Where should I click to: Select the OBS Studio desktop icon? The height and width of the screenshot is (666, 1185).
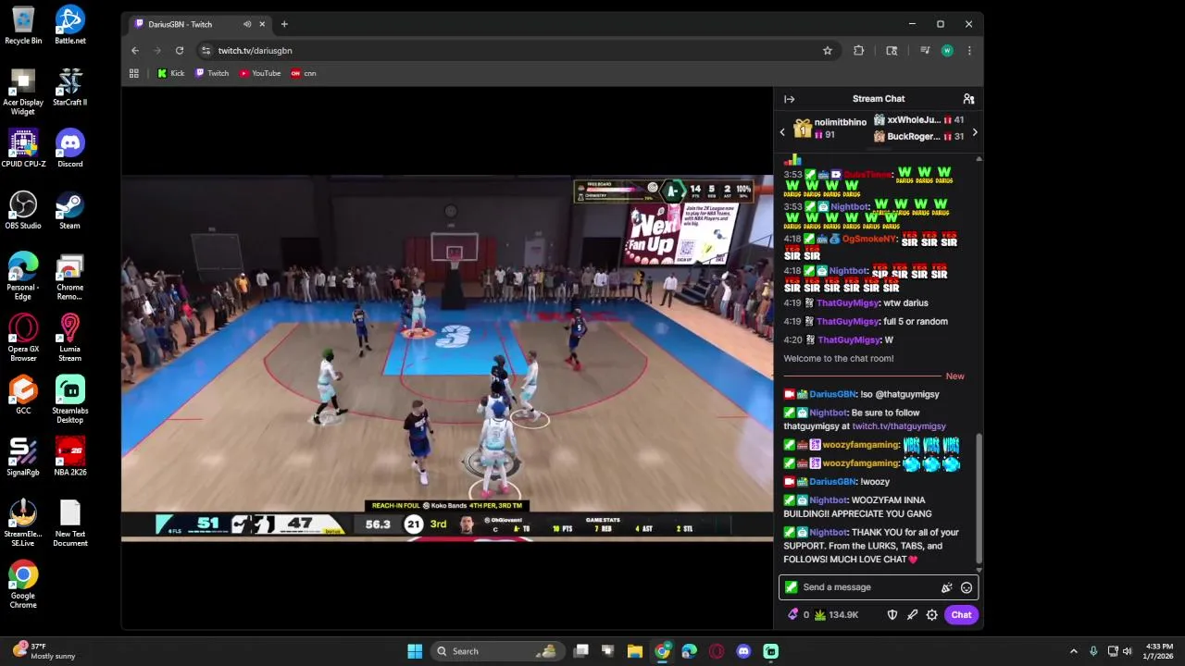[23, 210]
